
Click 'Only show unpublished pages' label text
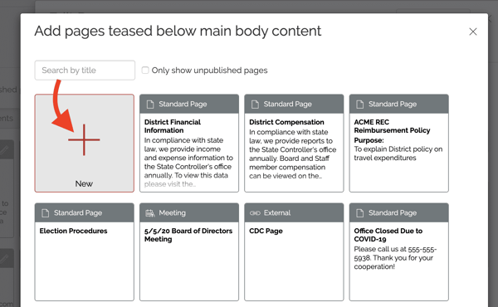[x=210, y=71]
